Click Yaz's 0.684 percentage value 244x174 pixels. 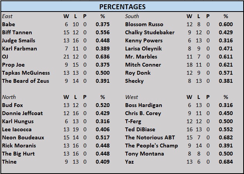226,162
